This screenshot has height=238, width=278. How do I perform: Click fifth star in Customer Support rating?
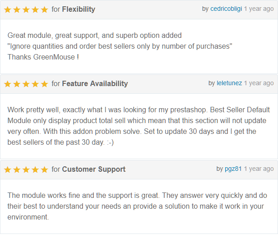[x=44, y=169]
